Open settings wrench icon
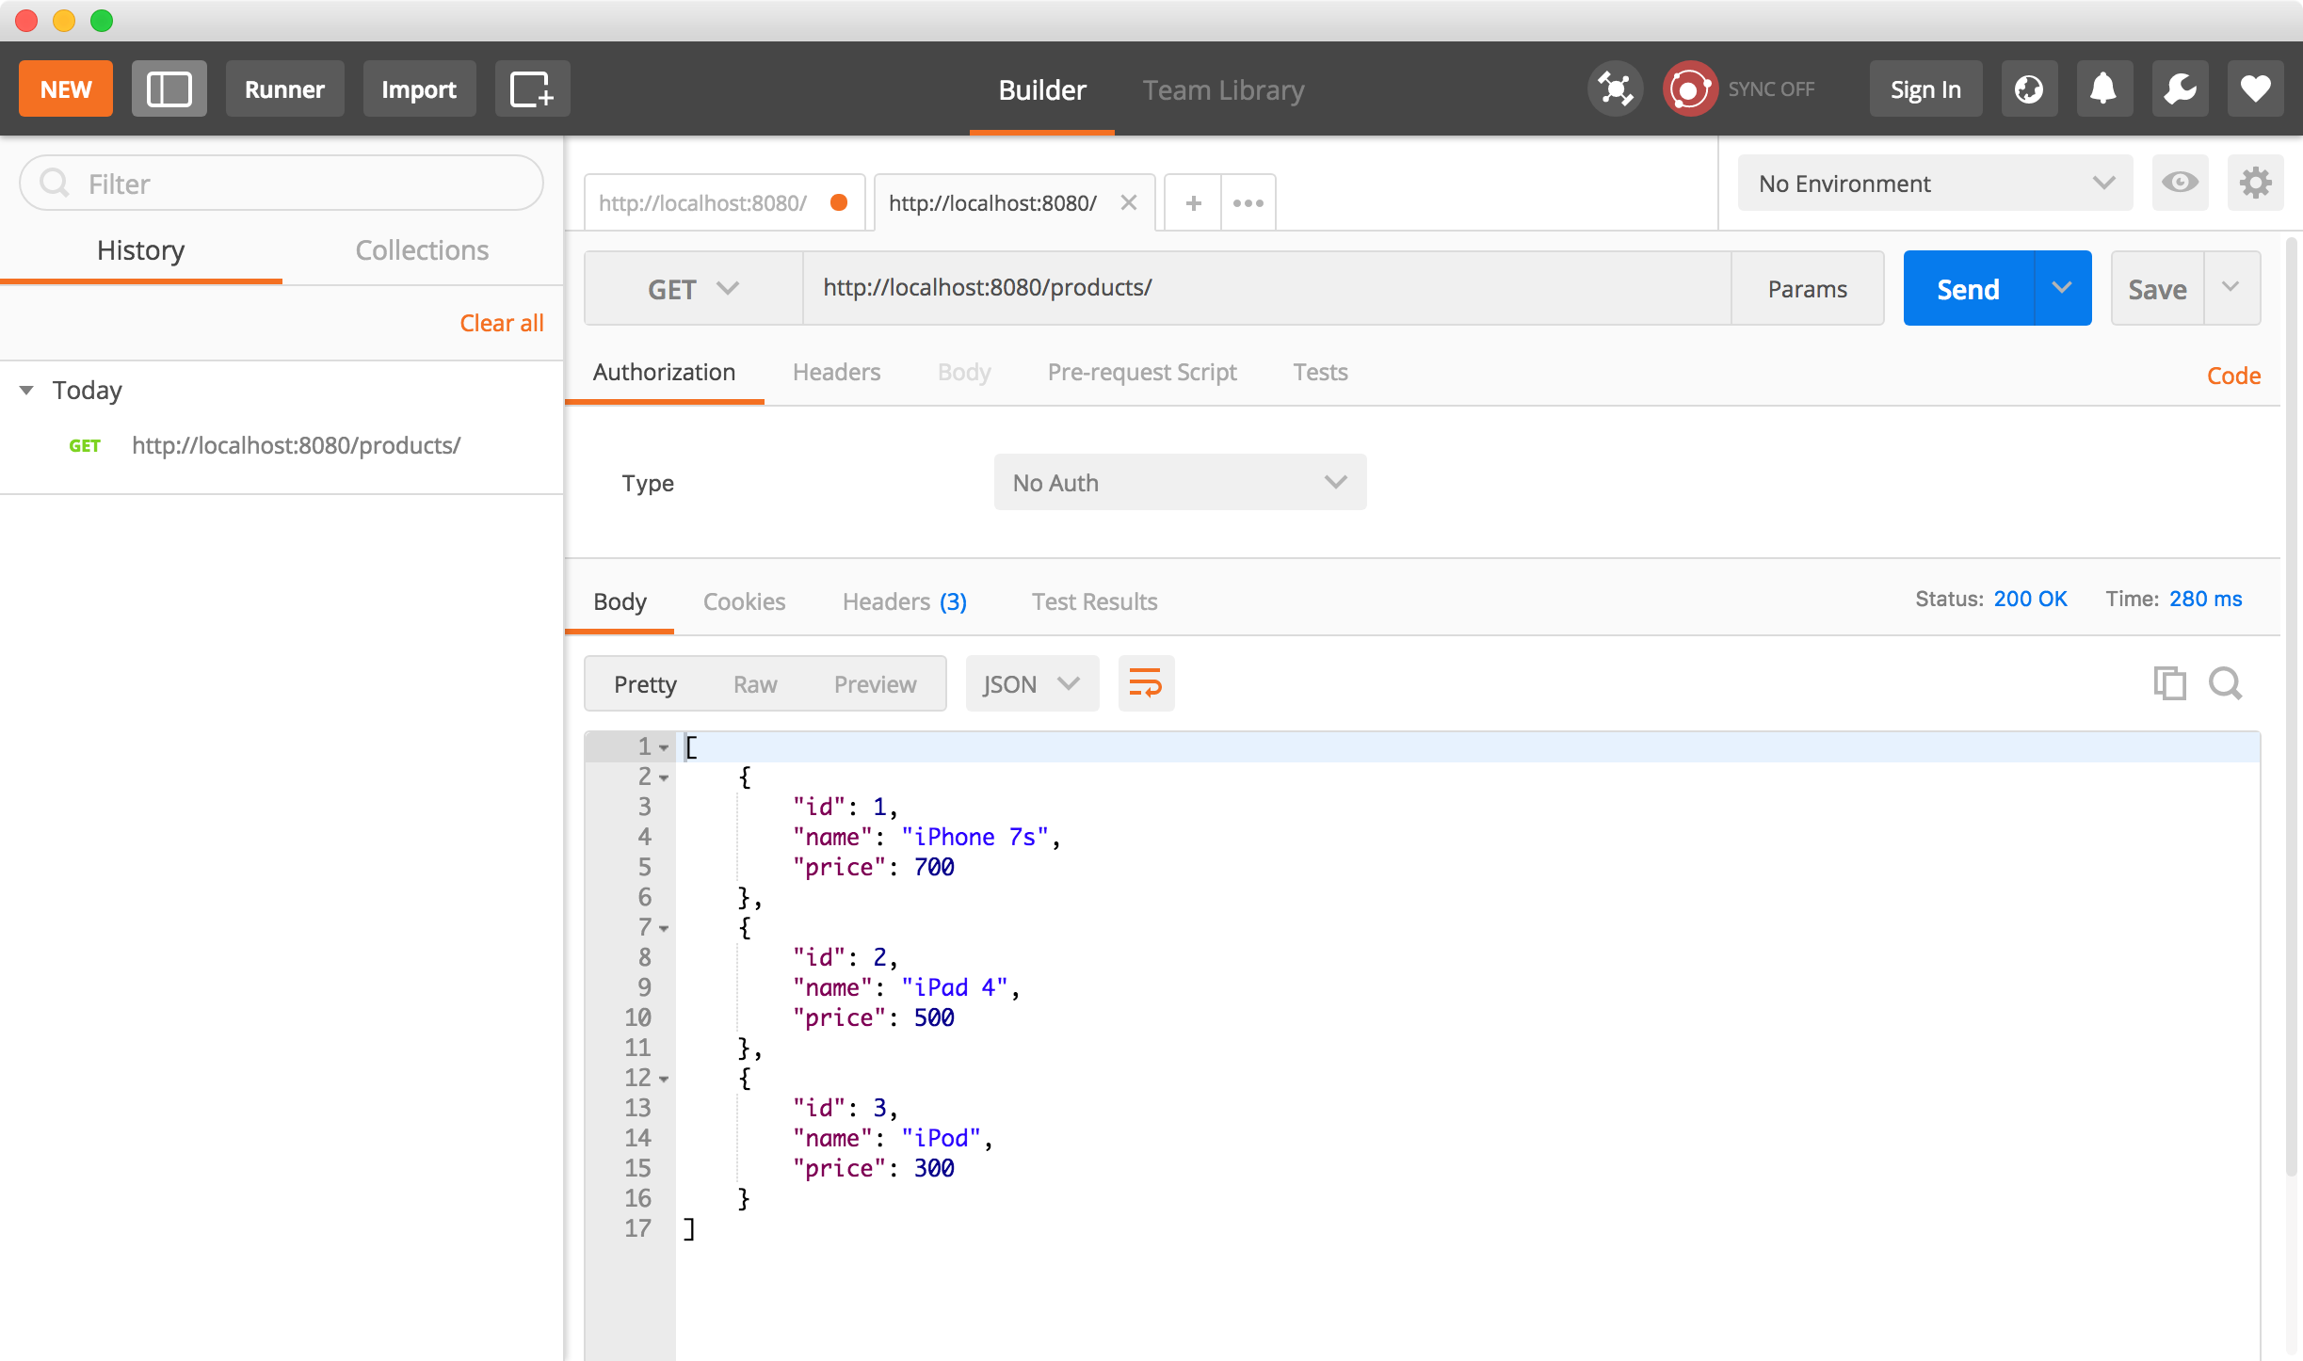The height and width of the screenshot is (1361, 2303). point(2180,89)
